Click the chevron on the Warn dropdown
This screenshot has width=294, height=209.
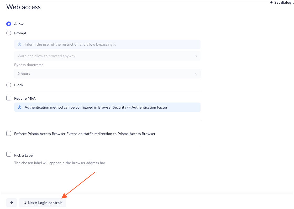coord(196,56)
